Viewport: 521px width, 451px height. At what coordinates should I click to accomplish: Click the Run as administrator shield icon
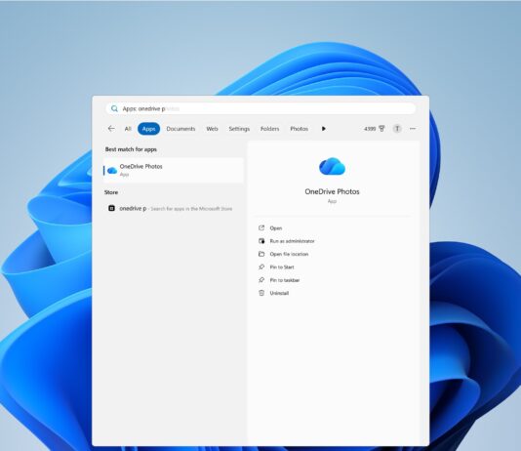point(261,241)
